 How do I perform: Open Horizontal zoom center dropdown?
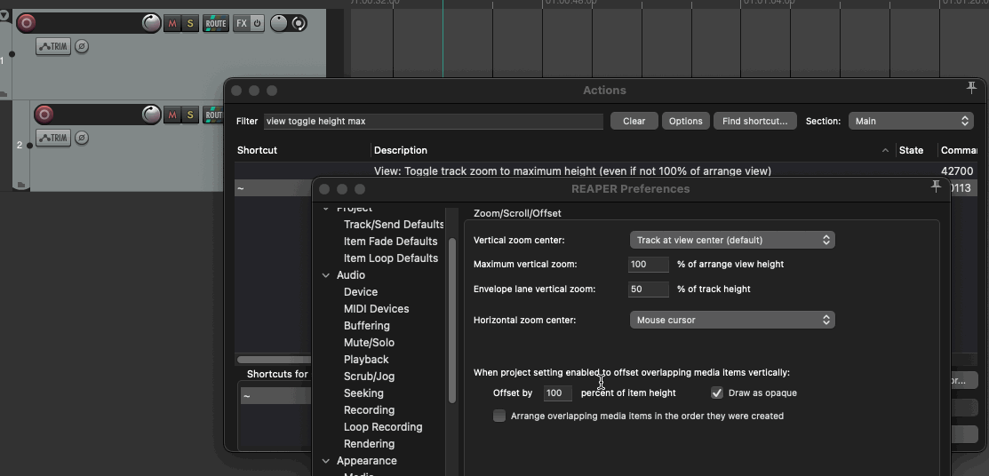[x=732, y=321]
